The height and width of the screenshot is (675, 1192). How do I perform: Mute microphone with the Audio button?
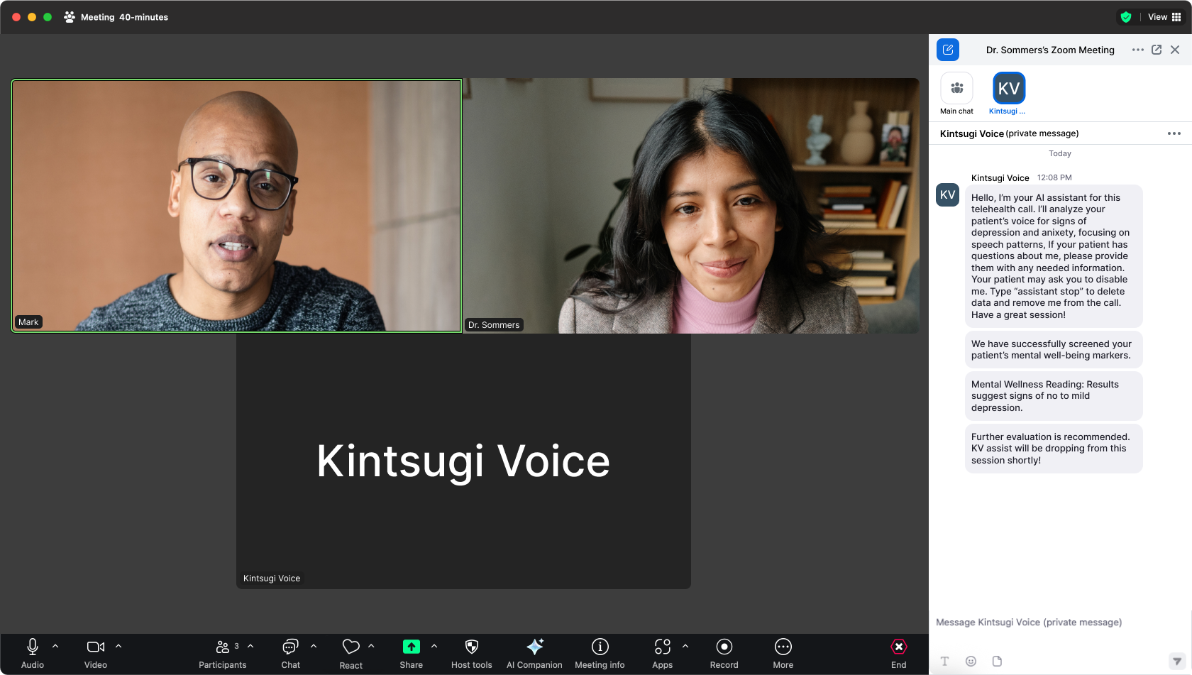[x=33, y=654]
